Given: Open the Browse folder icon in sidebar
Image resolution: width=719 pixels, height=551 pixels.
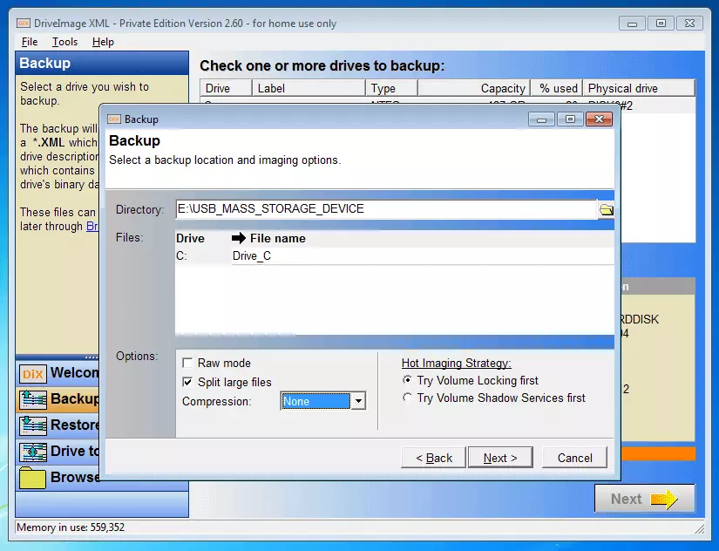Looking at the screenshot, I should tap(32, 478).
